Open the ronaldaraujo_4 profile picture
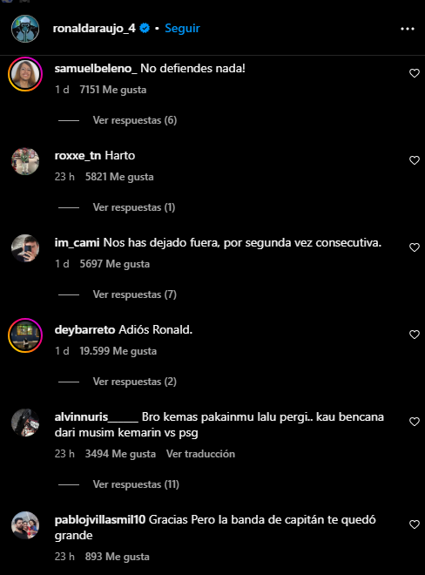Viewport: 425px width, 575px height. [25, 29]
